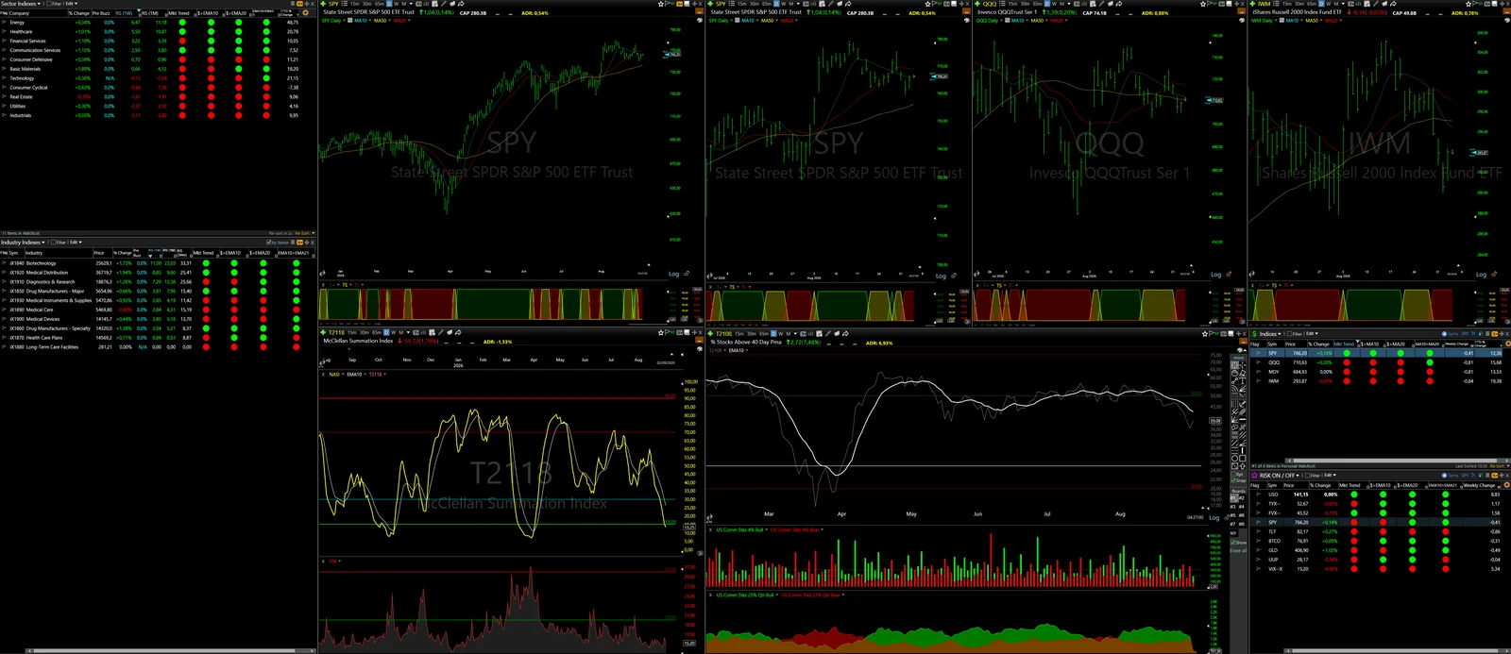Click the green dollar icon of the Indices watchlist
This screenshot has height=654, width=1511.
click(x=1254, y=333)
